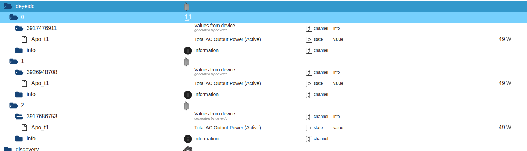Click the inverter device icon in deyeidc row
527x151 pixels.
point(187,6)
